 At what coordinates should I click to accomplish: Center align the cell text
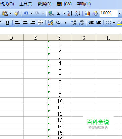25,23
